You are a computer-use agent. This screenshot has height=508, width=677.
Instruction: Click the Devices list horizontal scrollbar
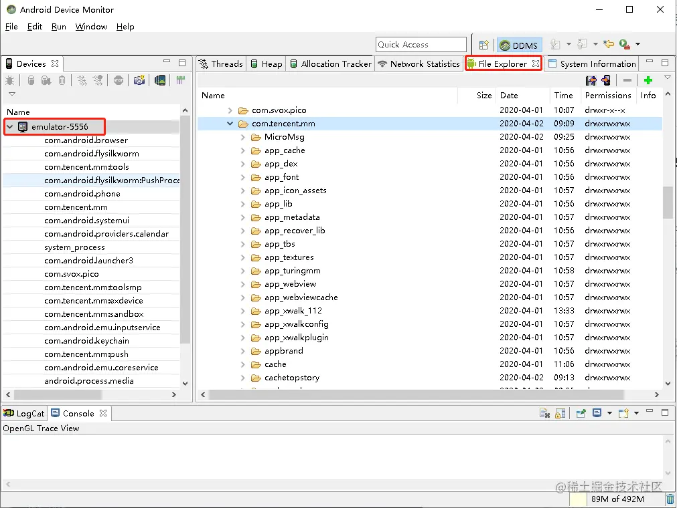click(x=58, y=394)
